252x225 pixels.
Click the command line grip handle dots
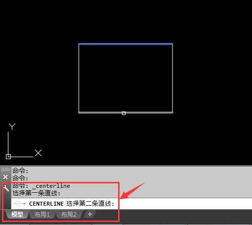tap(5, 169)
